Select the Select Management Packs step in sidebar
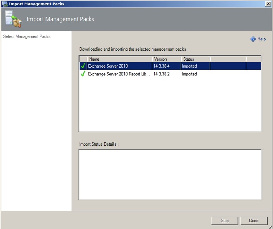The height and width of the screenshot is (229, 273). 27,36
